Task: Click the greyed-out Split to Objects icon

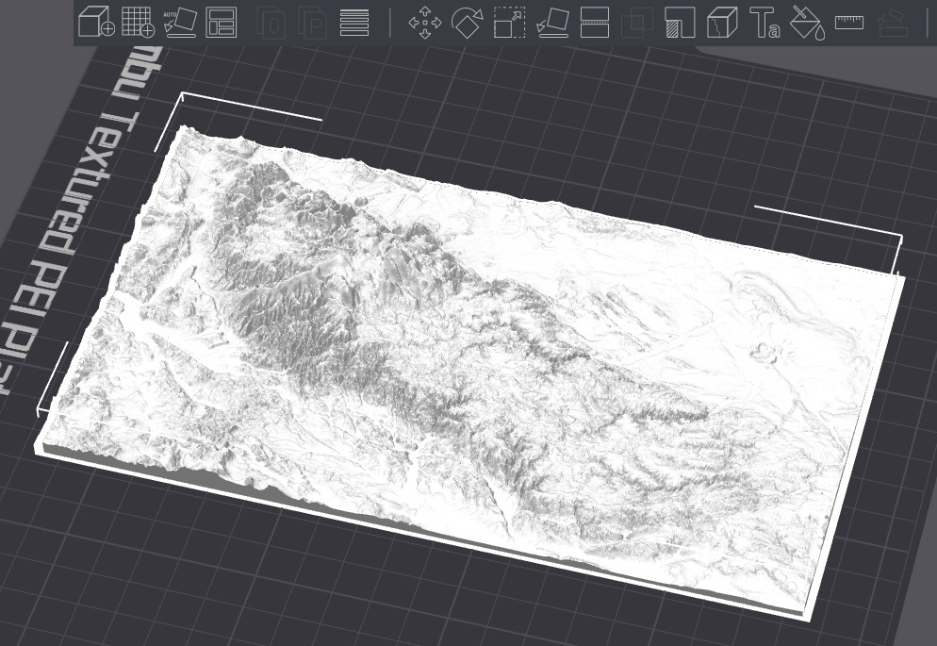Action: [x=271, y=22]
